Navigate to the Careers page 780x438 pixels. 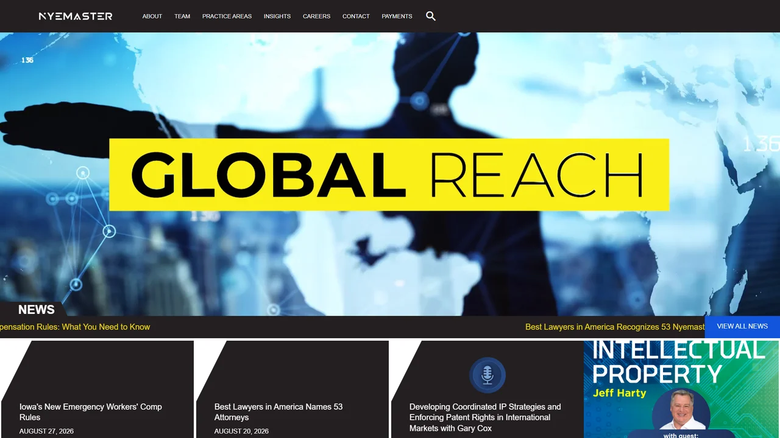[x=316, y=16]
